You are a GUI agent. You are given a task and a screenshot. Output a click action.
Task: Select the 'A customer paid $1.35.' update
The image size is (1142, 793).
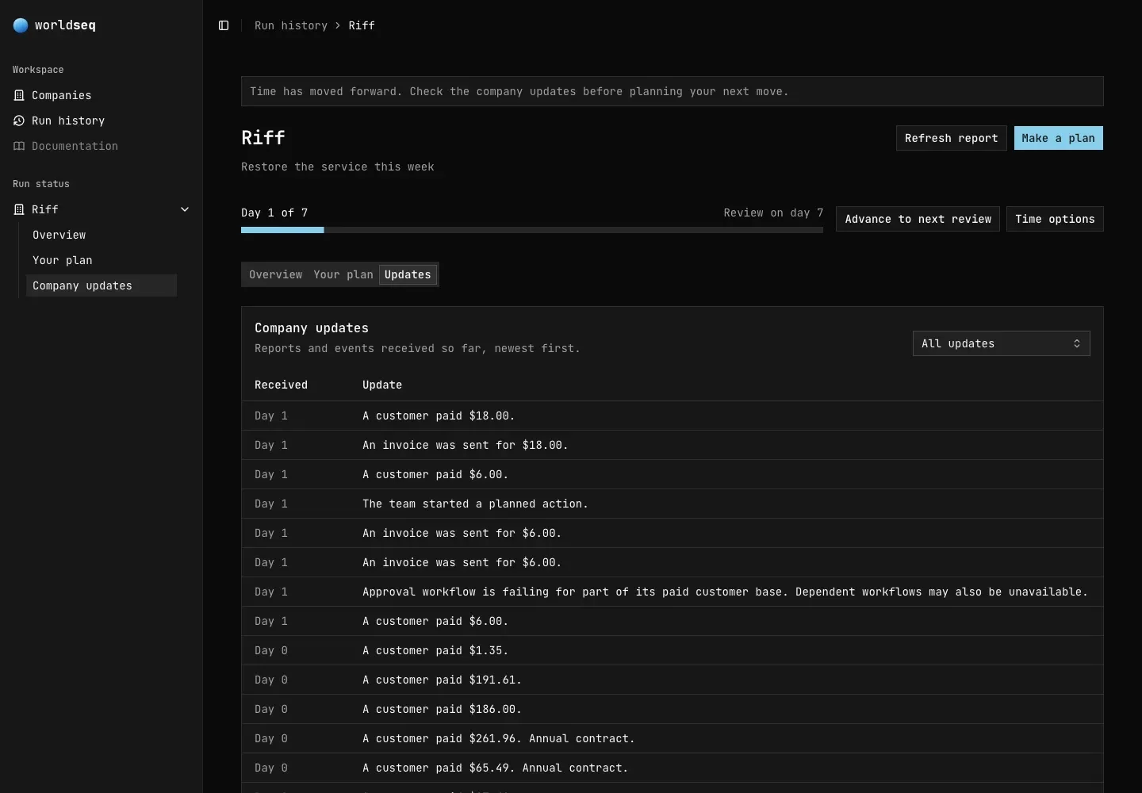coord(673,650)
